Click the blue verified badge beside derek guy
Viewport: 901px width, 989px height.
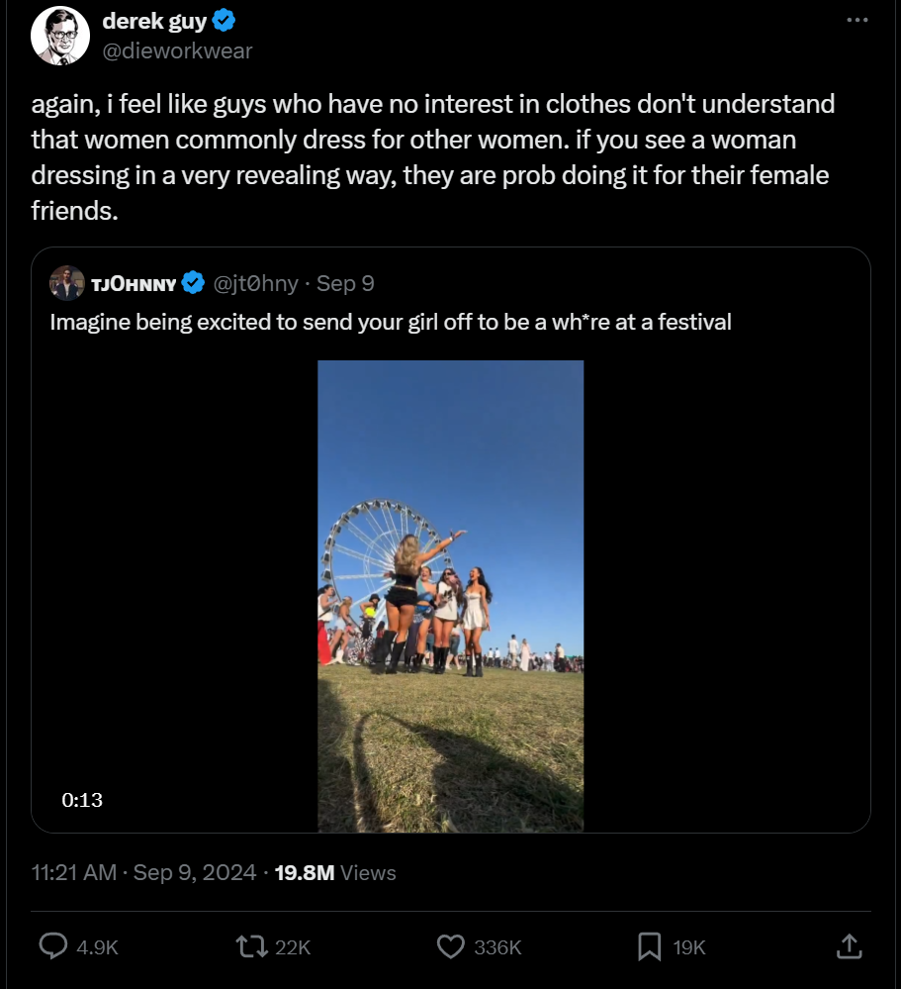[x=225, y=22]
